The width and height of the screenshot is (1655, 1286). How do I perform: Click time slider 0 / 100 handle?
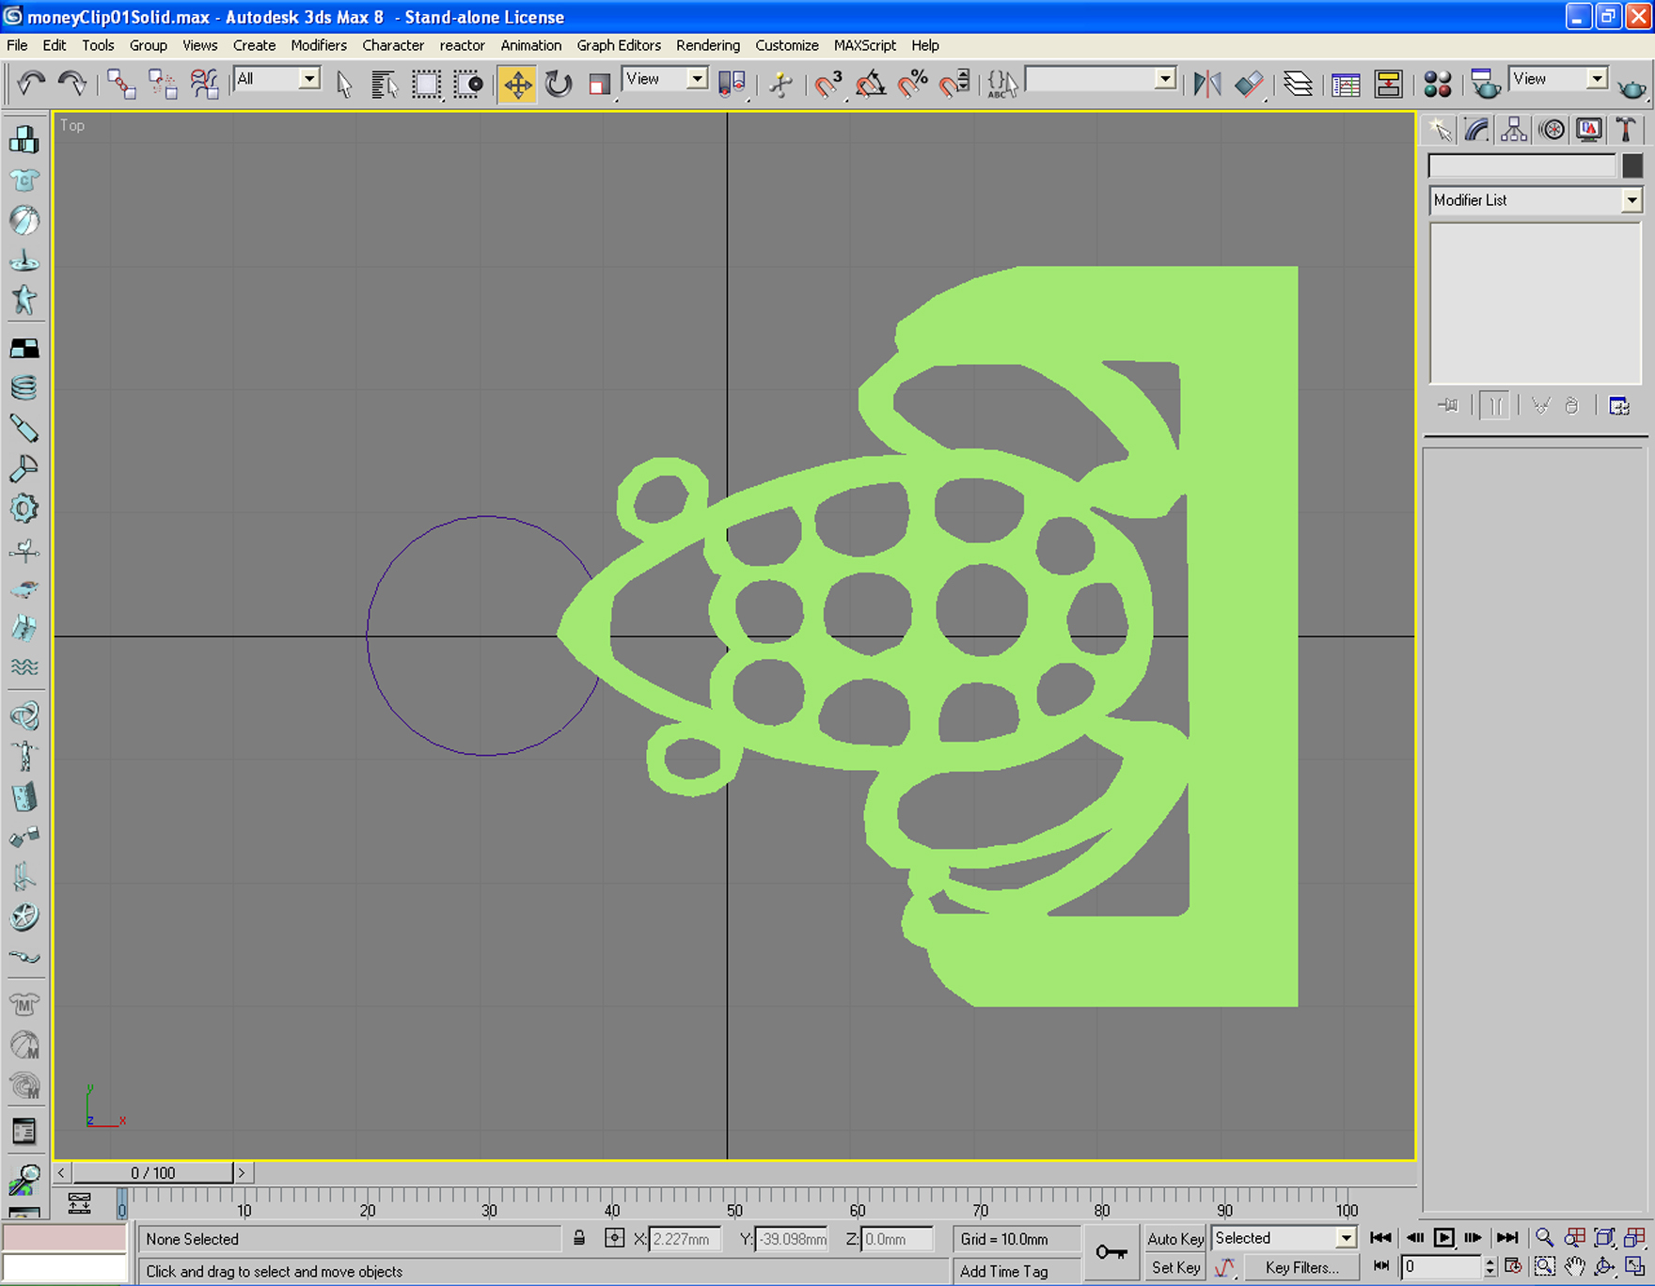click(x=153, y=1172)
